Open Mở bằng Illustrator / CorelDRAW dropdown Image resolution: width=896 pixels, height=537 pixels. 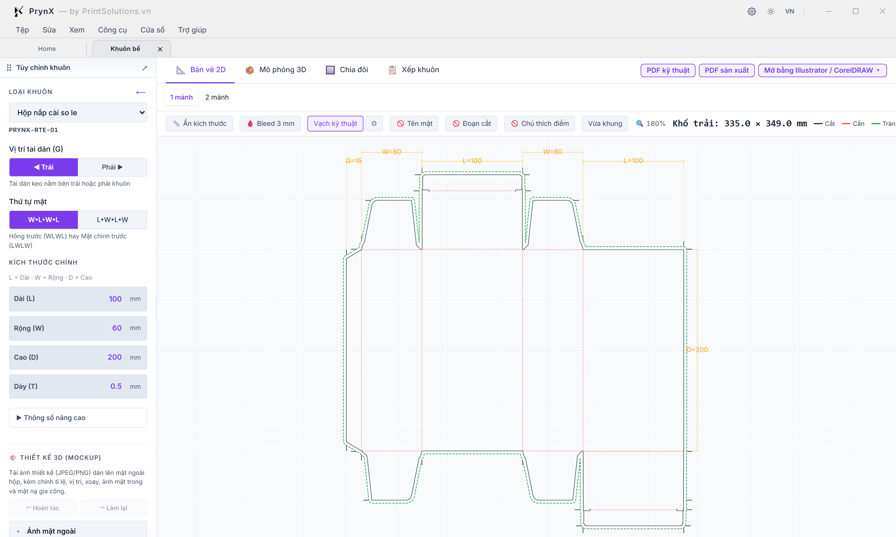[x=822, y=70]
